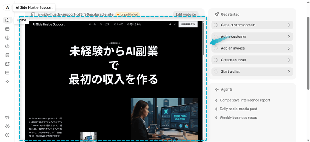Open the Website layout sidebar icon

(7, 29)
